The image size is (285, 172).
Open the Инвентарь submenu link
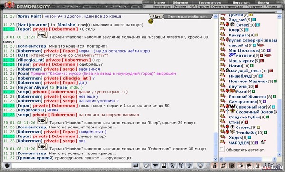[162, 6]
